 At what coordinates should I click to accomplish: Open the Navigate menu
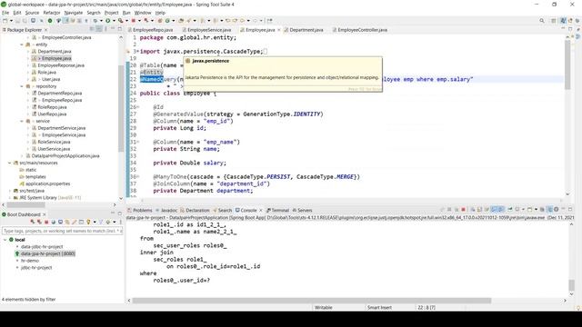74,13
